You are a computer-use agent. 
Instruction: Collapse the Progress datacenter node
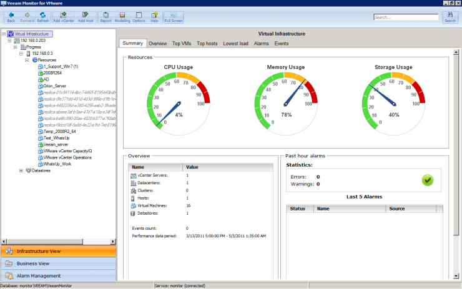tap(16, 47)
